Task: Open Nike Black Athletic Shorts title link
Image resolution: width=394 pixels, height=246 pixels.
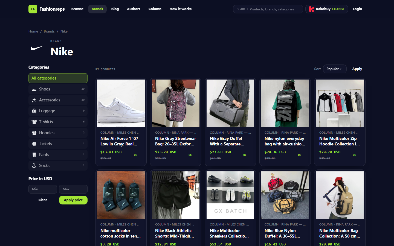Action: click(175, 233)
